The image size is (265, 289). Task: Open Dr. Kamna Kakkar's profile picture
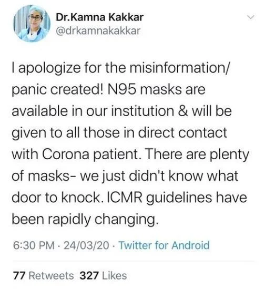[32, 24]
